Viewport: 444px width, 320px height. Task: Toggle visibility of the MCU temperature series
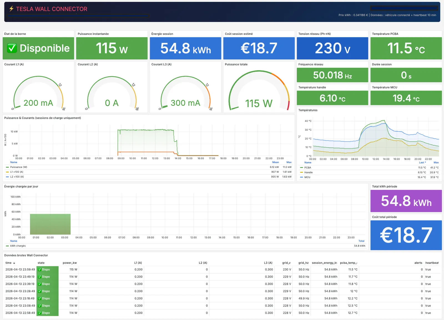[x=307, y=177]
